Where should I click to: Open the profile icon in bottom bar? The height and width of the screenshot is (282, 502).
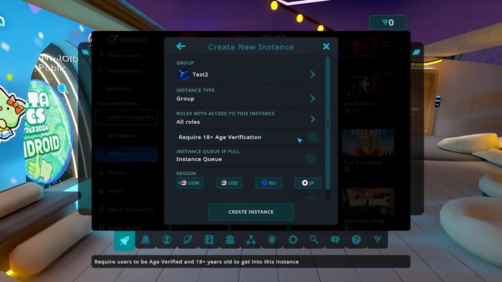(x=167, y=240)
